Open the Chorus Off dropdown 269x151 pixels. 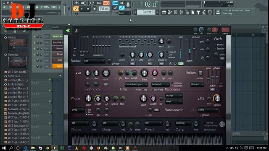pos(80,123)
